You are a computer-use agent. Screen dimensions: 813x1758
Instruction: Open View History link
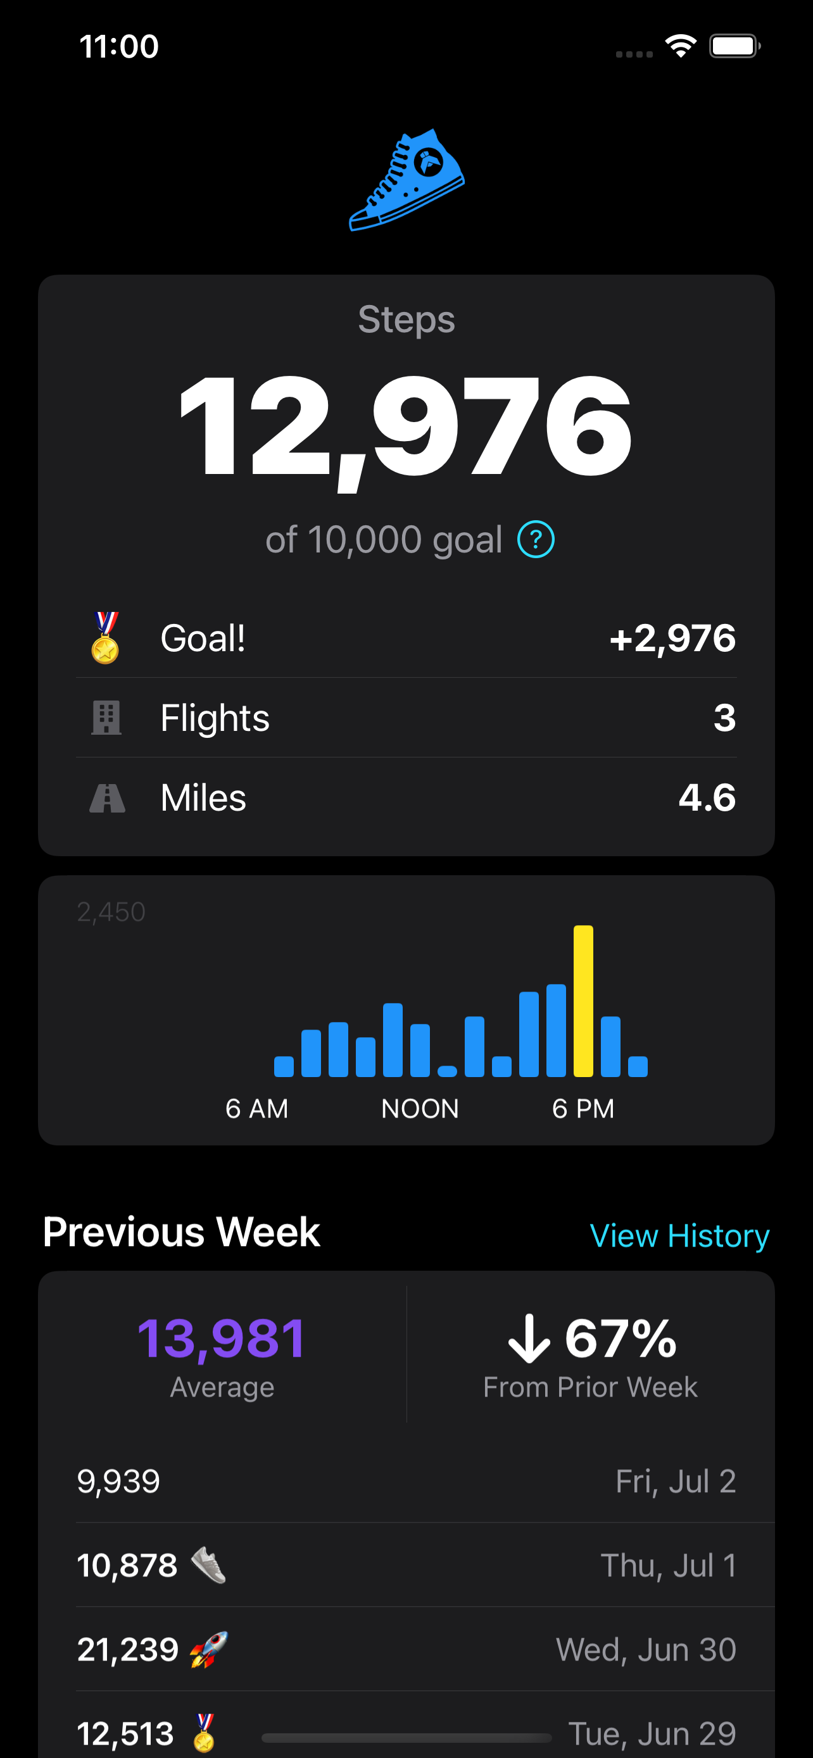[x=679, y=1236]
